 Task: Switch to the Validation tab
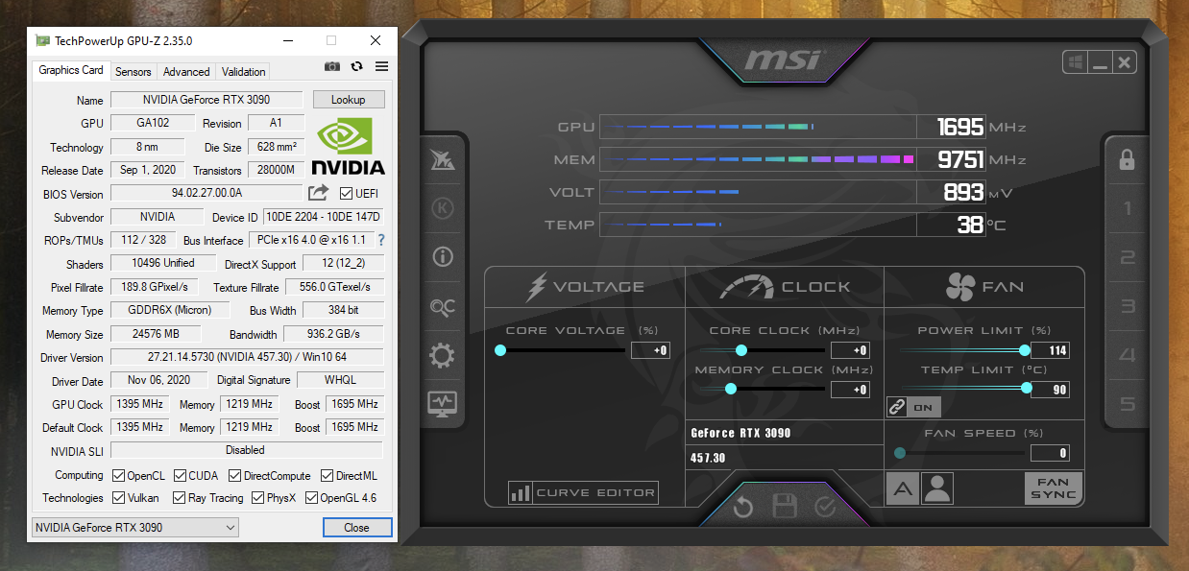(x=243, y=71)
